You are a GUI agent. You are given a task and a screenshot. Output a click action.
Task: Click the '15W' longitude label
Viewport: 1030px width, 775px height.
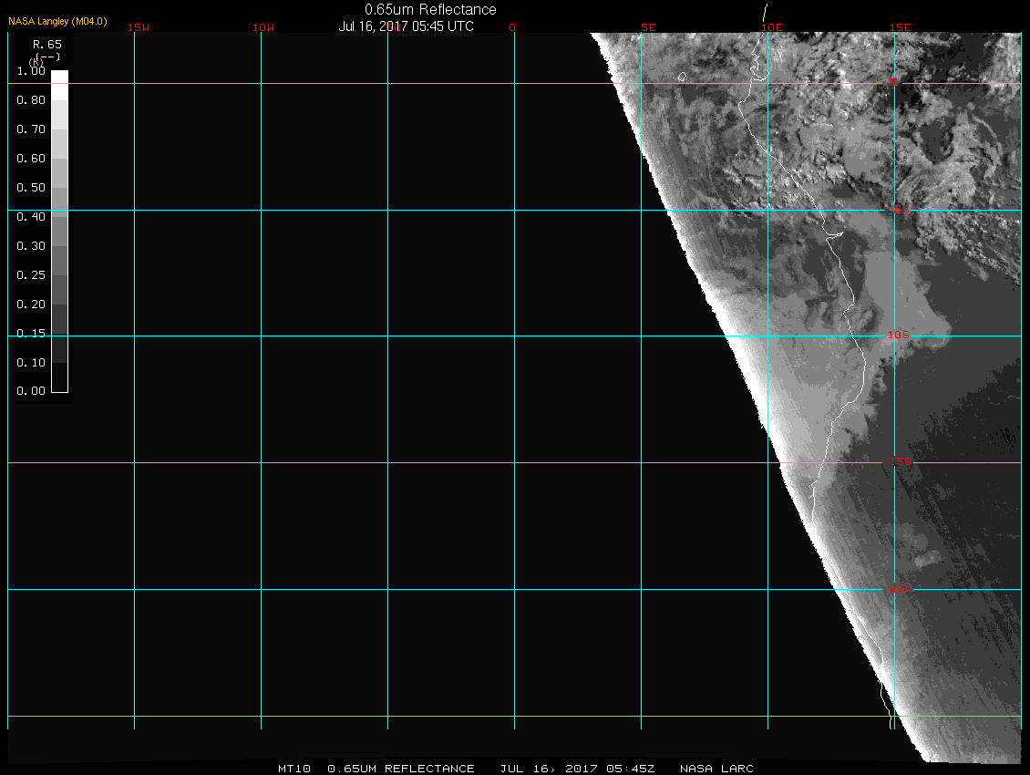tap(139, 27)
